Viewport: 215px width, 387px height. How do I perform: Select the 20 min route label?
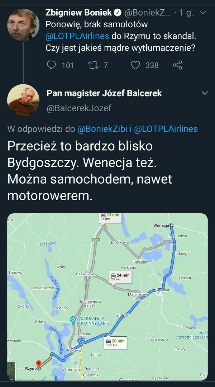pos(115,342)
